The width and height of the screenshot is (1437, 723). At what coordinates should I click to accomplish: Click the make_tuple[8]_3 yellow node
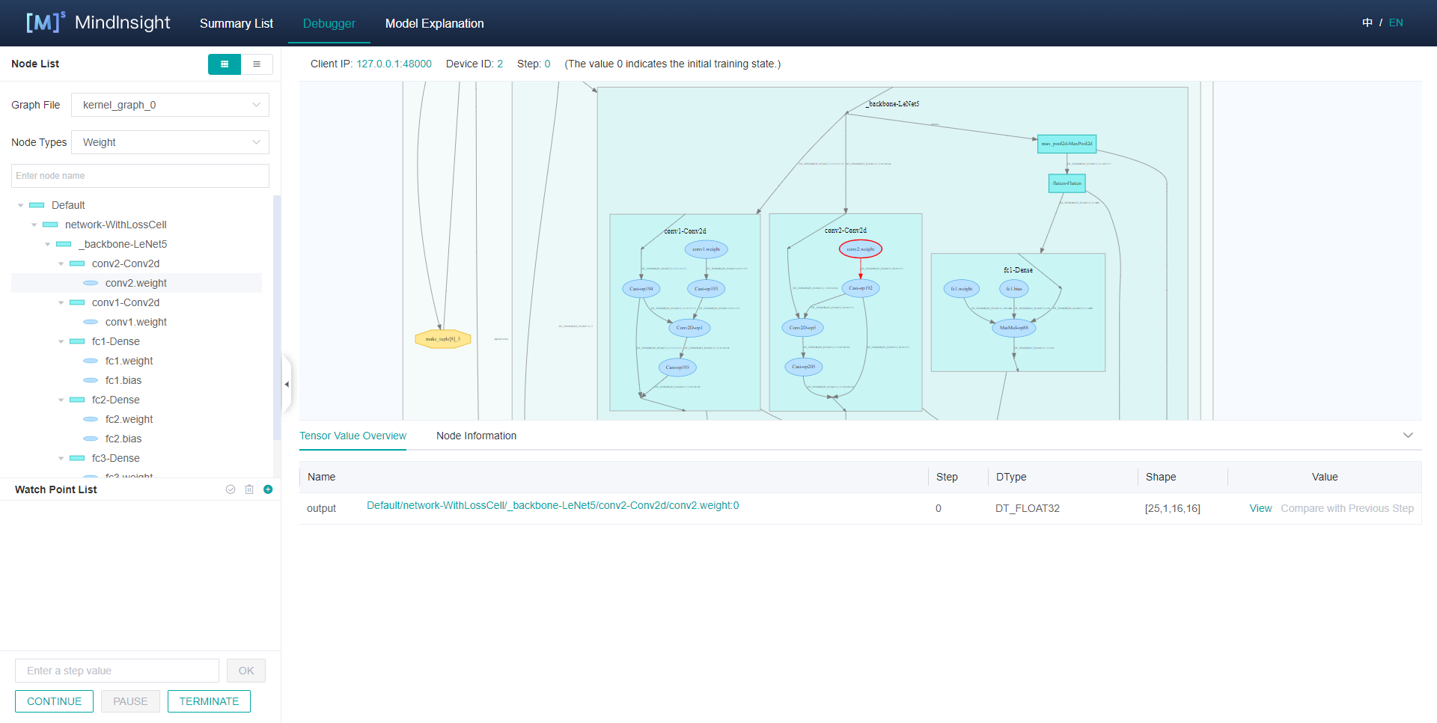click(x=443, y=339)
